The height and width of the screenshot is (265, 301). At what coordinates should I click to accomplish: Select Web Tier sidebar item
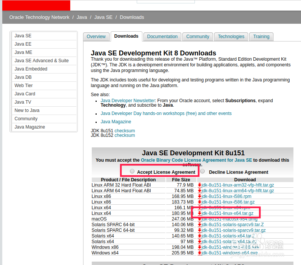click(x=44, y=86)
